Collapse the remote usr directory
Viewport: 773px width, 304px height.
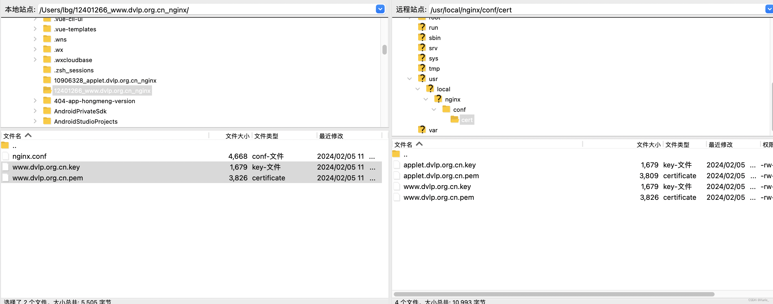(409, 79)
